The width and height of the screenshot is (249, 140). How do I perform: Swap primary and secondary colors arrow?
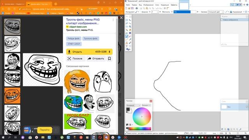tap(131, 108)
